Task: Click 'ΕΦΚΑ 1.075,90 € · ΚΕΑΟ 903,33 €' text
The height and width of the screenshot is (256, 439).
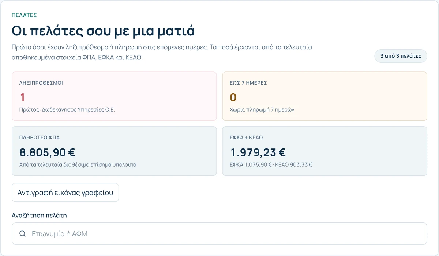Action: (271, 164)
